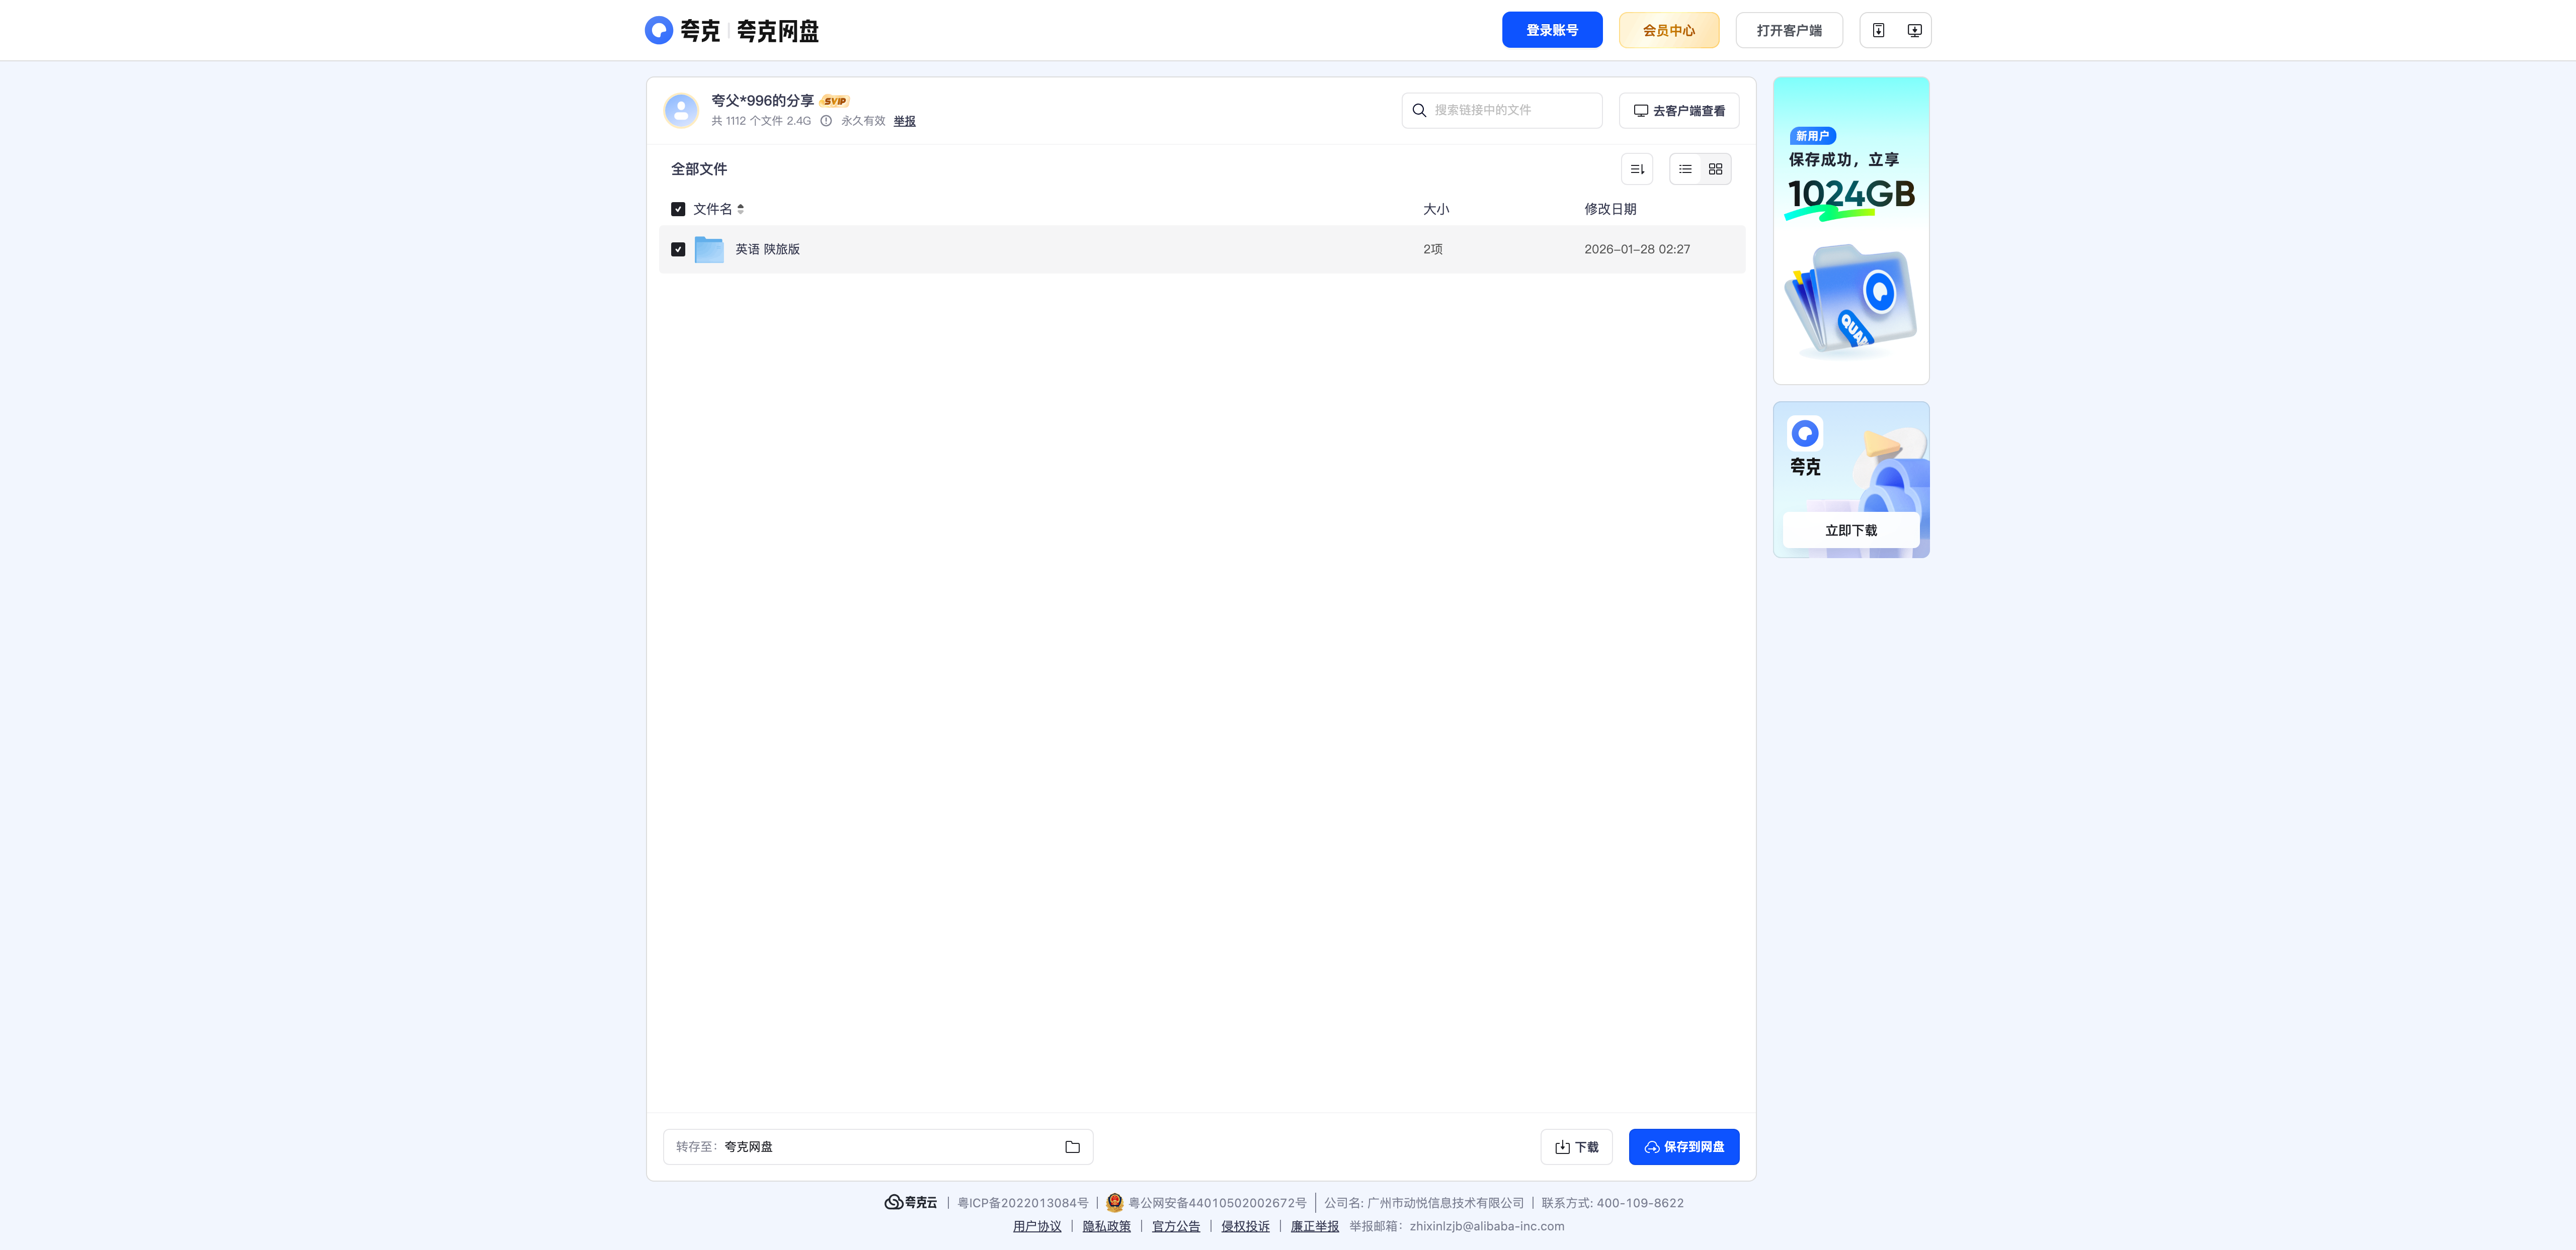Choose destination folder icon in 转存至 field
The image size is (2576, 1250).
click(x=1072, y=1147)
